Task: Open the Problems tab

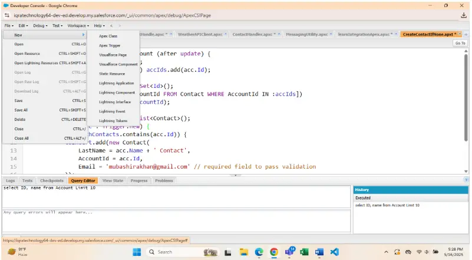Action: pos(164,180)
